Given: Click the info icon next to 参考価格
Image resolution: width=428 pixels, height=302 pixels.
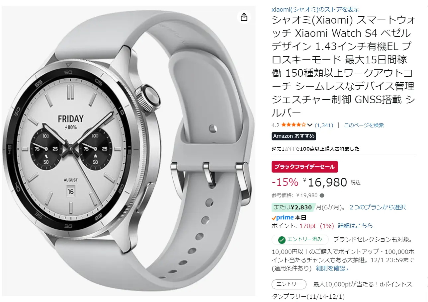Looking at the screenshot, I should [x=322, y=195].
